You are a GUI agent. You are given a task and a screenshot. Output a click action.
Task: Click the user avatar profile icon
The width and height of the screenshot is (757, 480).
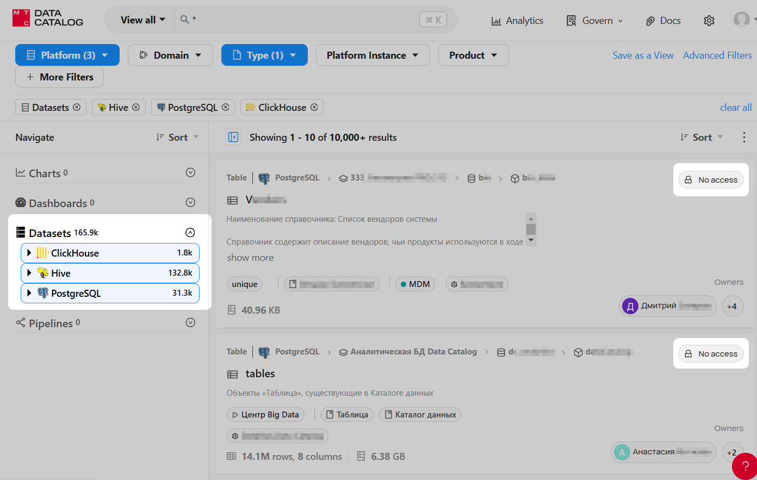[x=741, y=20]
